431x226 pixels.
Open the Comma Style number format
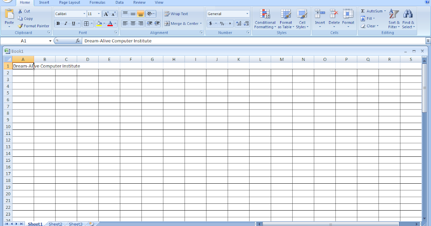(x=230, y=23)
